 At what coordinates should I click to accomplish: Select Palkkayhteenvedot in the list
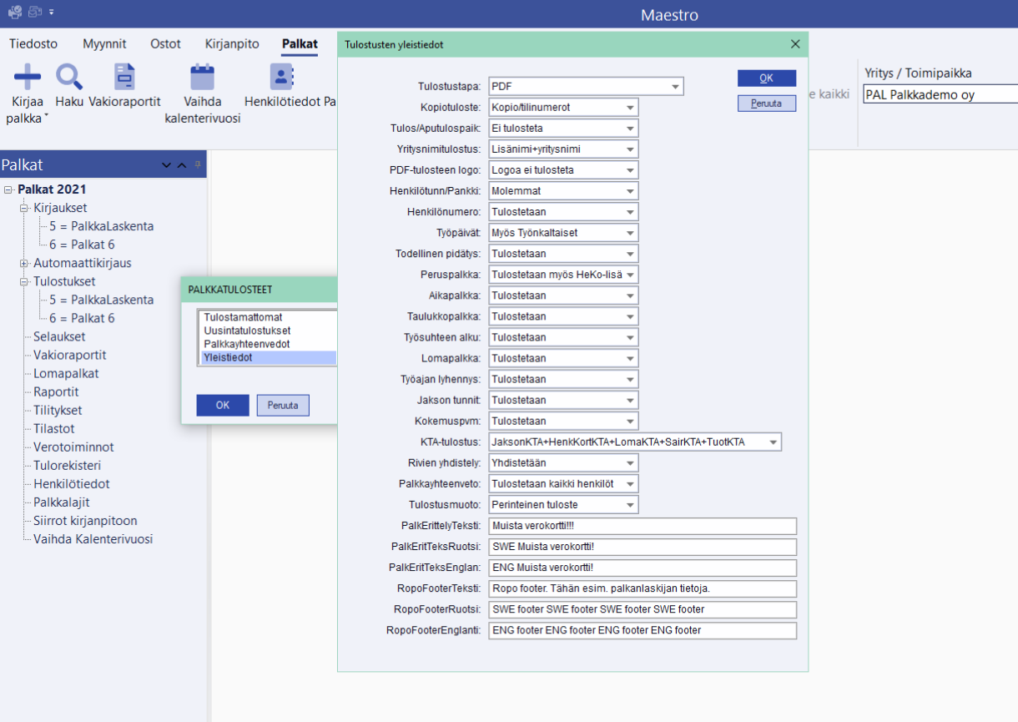point(247,344)
